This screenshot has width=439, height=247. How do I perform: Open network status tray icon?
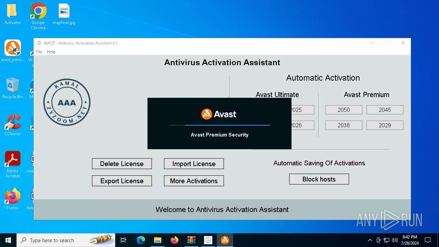387,240
